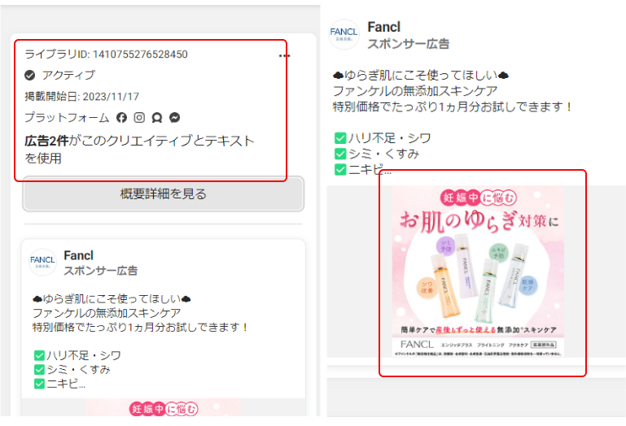Click the Facebook platform icon
This screenshot has height=426, width=626.
click(122, 118)
